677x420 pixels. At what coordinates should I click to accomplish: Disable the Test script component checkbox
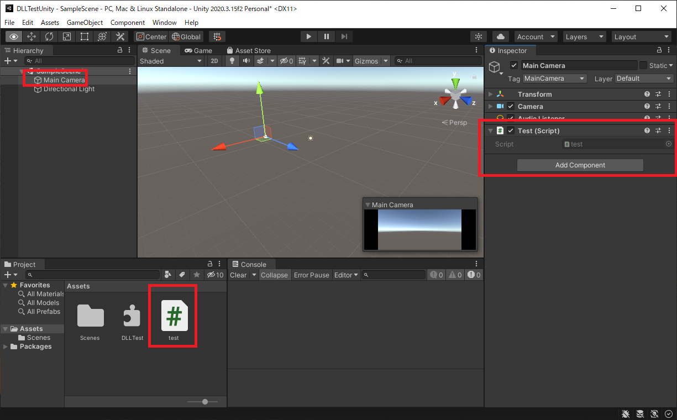pyautogui.click(x=511, y=130)
